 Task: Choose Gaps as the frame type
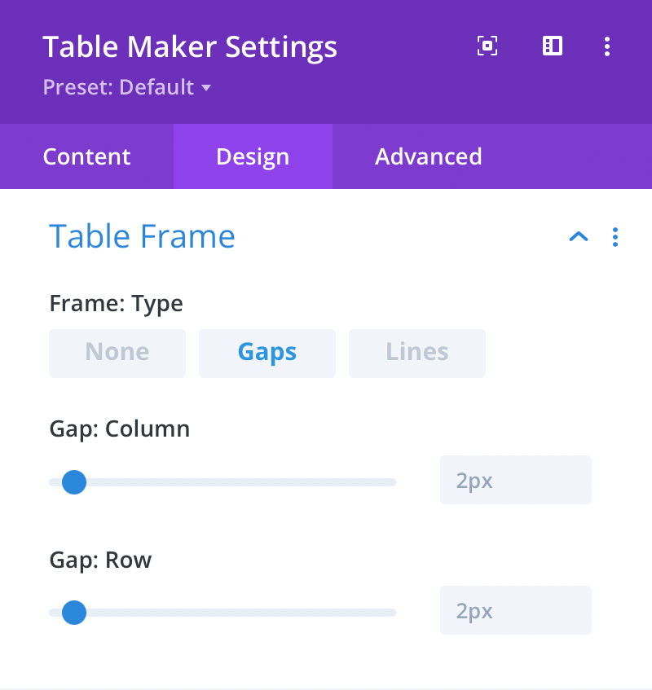(x=267, y=353)
